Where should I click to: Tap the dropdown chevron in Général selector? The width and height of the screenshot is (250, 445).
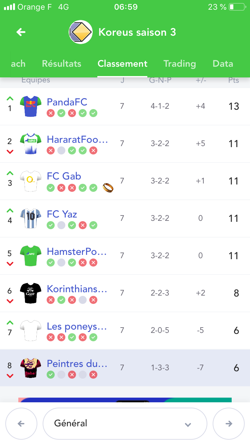[x=188, y=424]
